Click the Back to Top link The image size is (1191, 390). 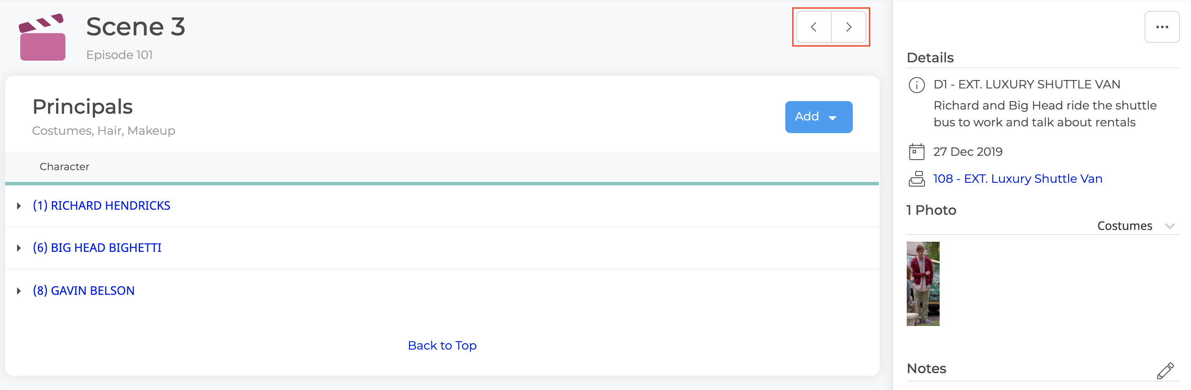(x=442, y=345)
